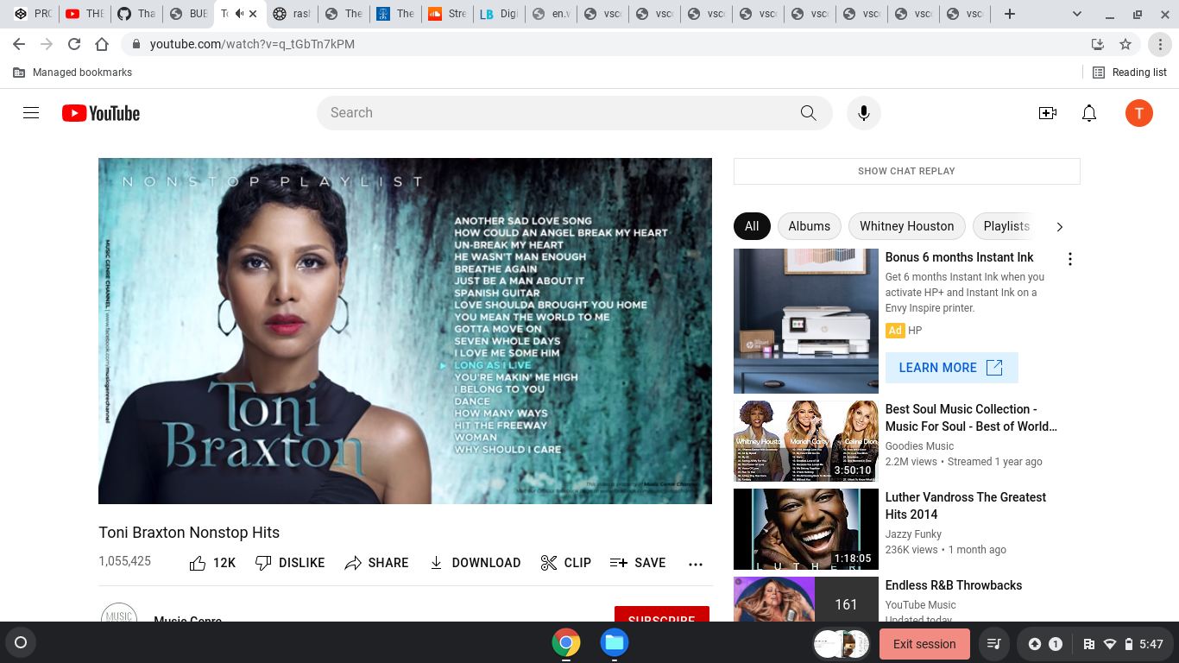The height and width of the screenshot is (663, 1179).
Task: Open holding space tote previews in shelf
Action: [x=842, y=644]
